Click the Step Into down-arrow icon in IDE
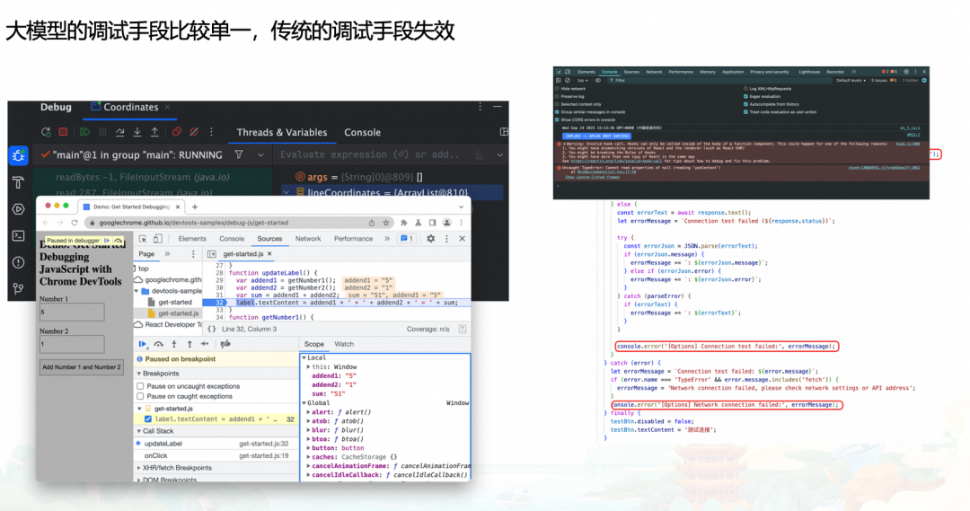The height and width of the screenshot is (511, 970). pyautogui.click(x=137, y=132)
